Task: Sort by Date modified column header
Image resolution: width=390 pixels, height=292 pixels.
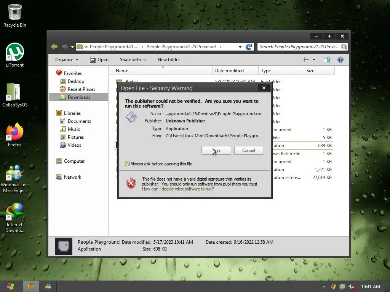Action: [235, 70]
